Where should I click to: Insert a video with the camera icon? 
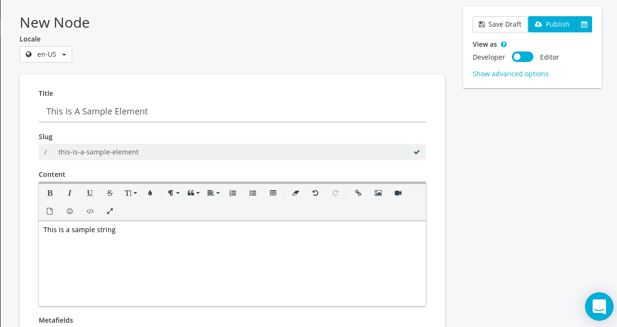(398, 193)
